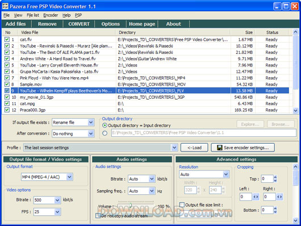
Task: Select YouTube - Larry Coryell Eleventh House.flv
Action: (147, 65)
